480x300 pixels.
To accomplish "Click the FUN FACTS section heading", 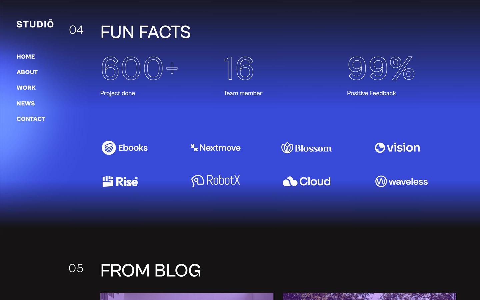I will pos(145,32).
